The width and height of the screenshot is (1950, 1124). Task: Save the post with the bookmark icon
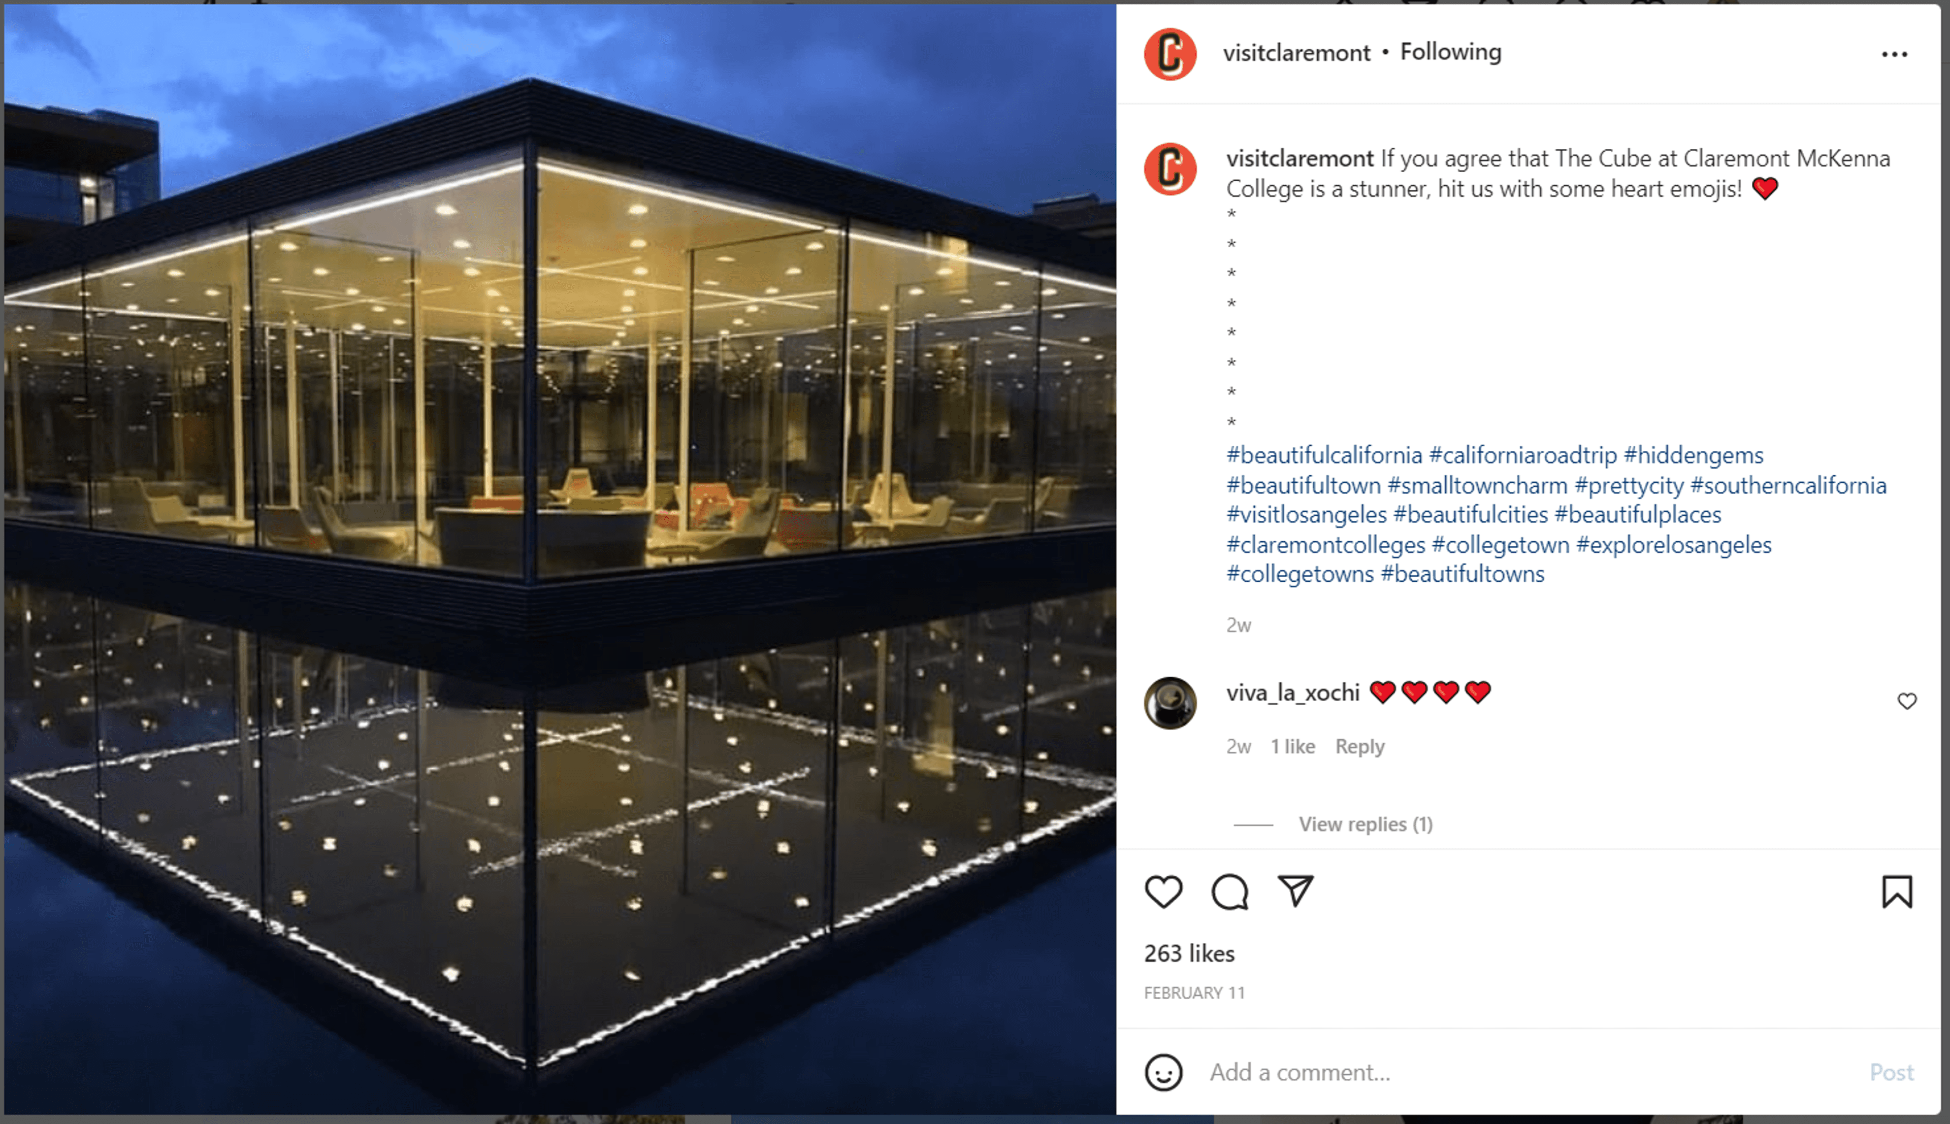pyautogui.click(x=1897, y=891)
